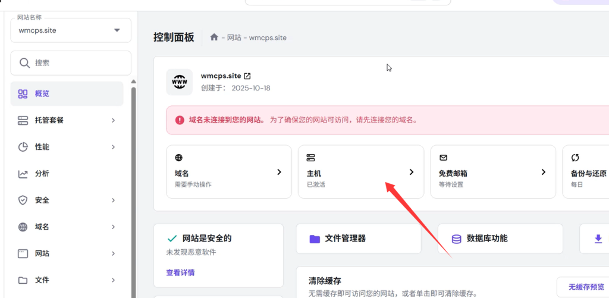Expand the 性能 sidebar section
The image size is (609, 298).
(67, 147)
